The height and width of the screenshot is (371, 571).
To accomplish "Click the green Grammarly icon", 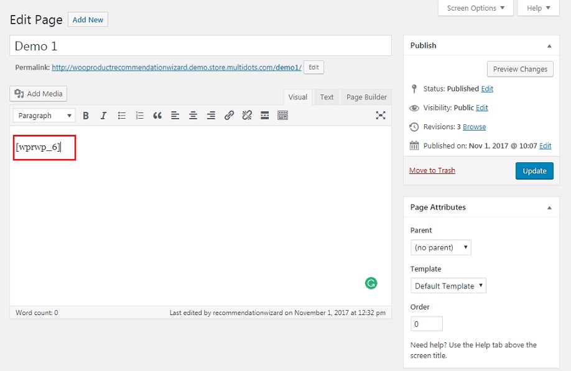I will pyautogui.click(x=371, y=283).
